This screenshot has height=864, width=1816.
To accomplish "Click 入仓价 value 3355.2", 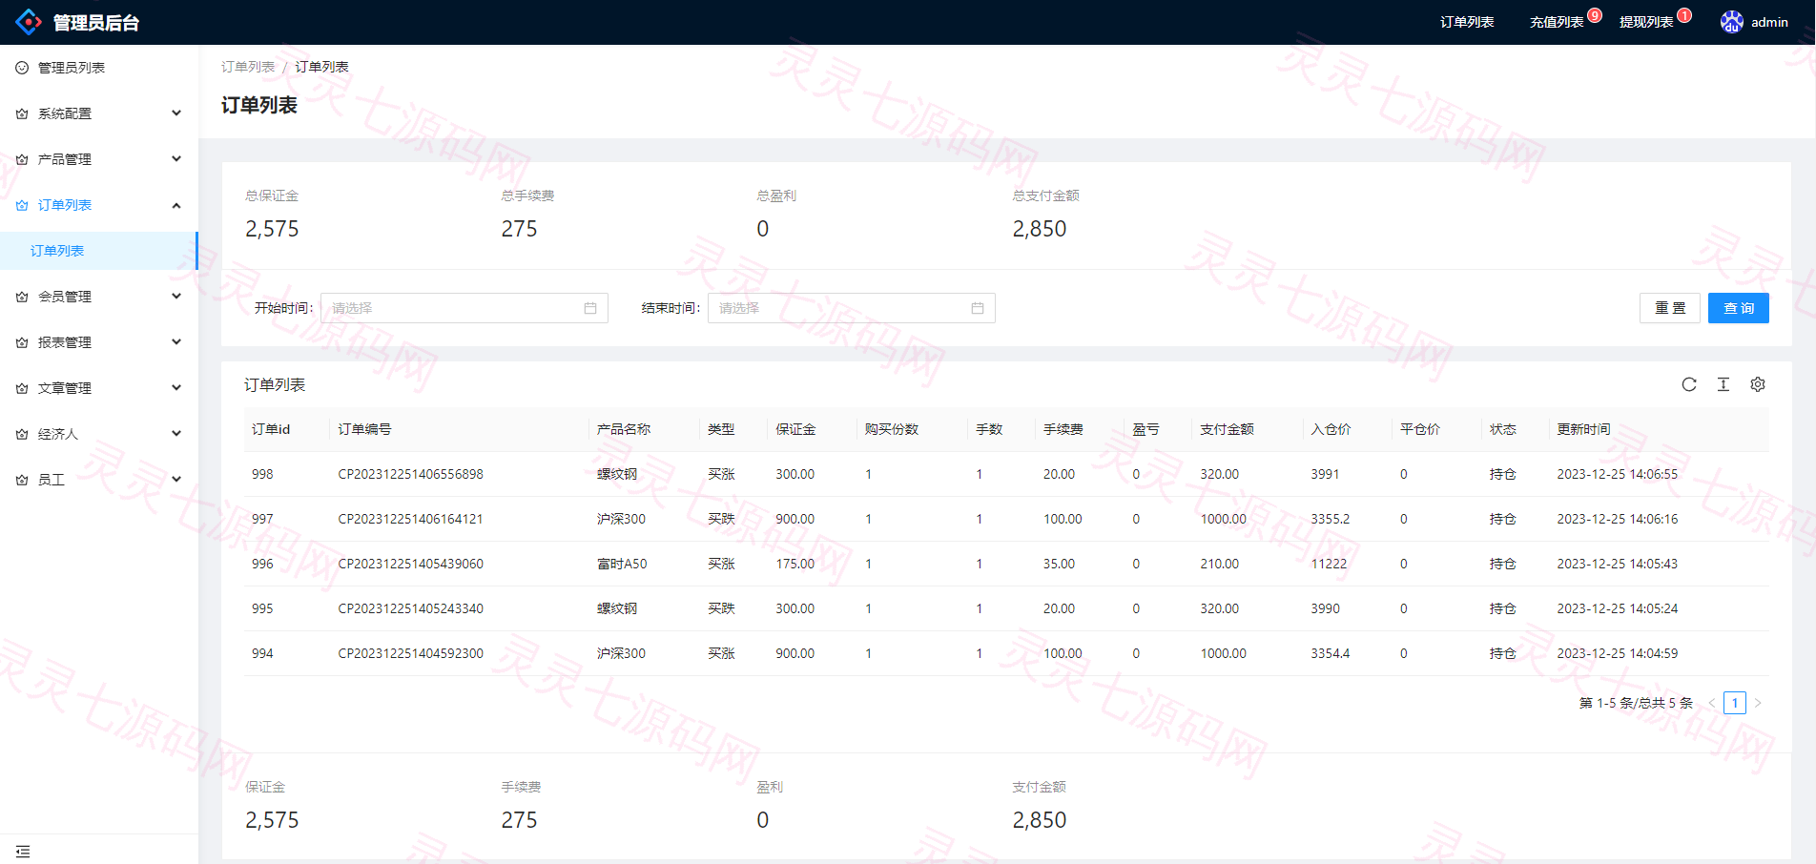I will (x=1331, y=519).
